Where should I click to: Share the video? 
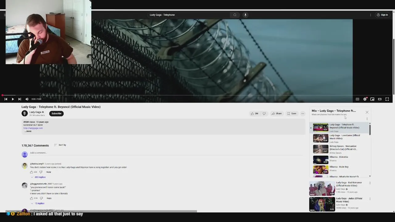277,113
